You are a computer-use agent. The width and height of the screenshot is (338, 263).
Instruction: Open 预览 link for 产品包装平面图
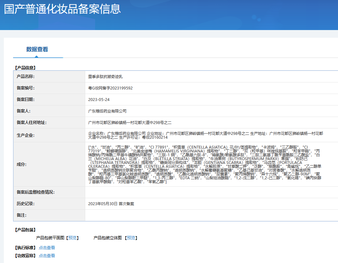(72, 238)
